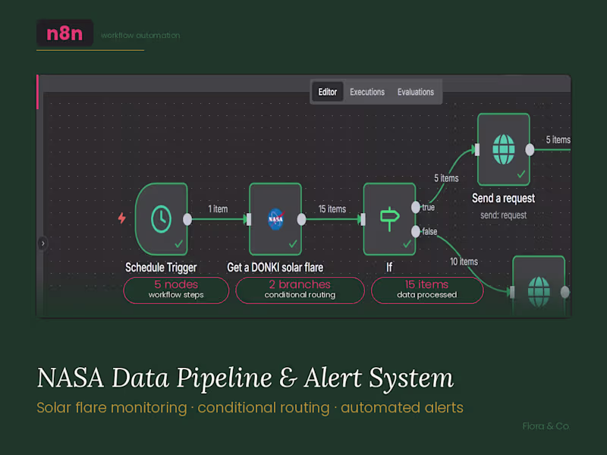Click the If node input connector
Viewport: 607px width, 455px height.
pos(363,219)
